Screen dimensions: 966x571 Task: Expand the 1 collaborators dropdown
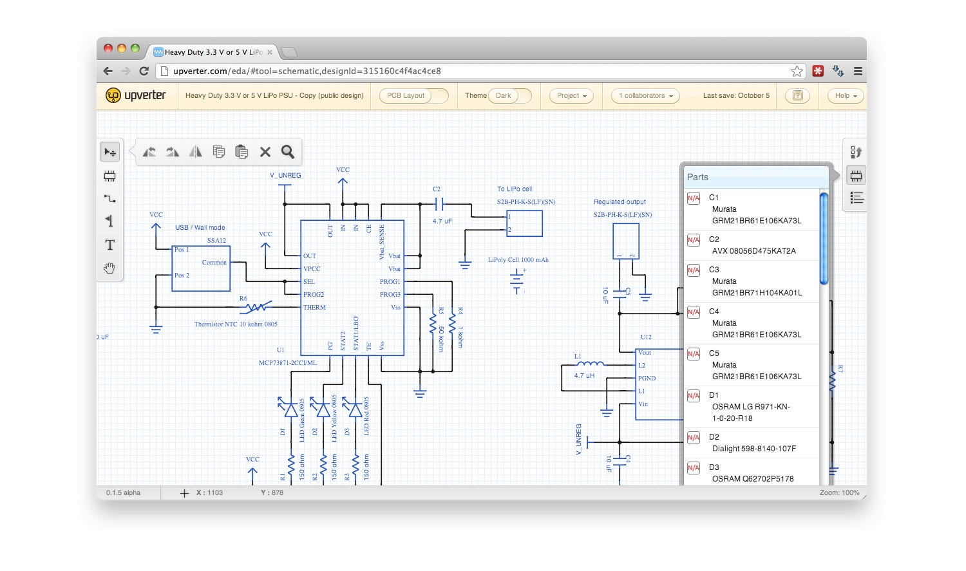pos(645,95)
